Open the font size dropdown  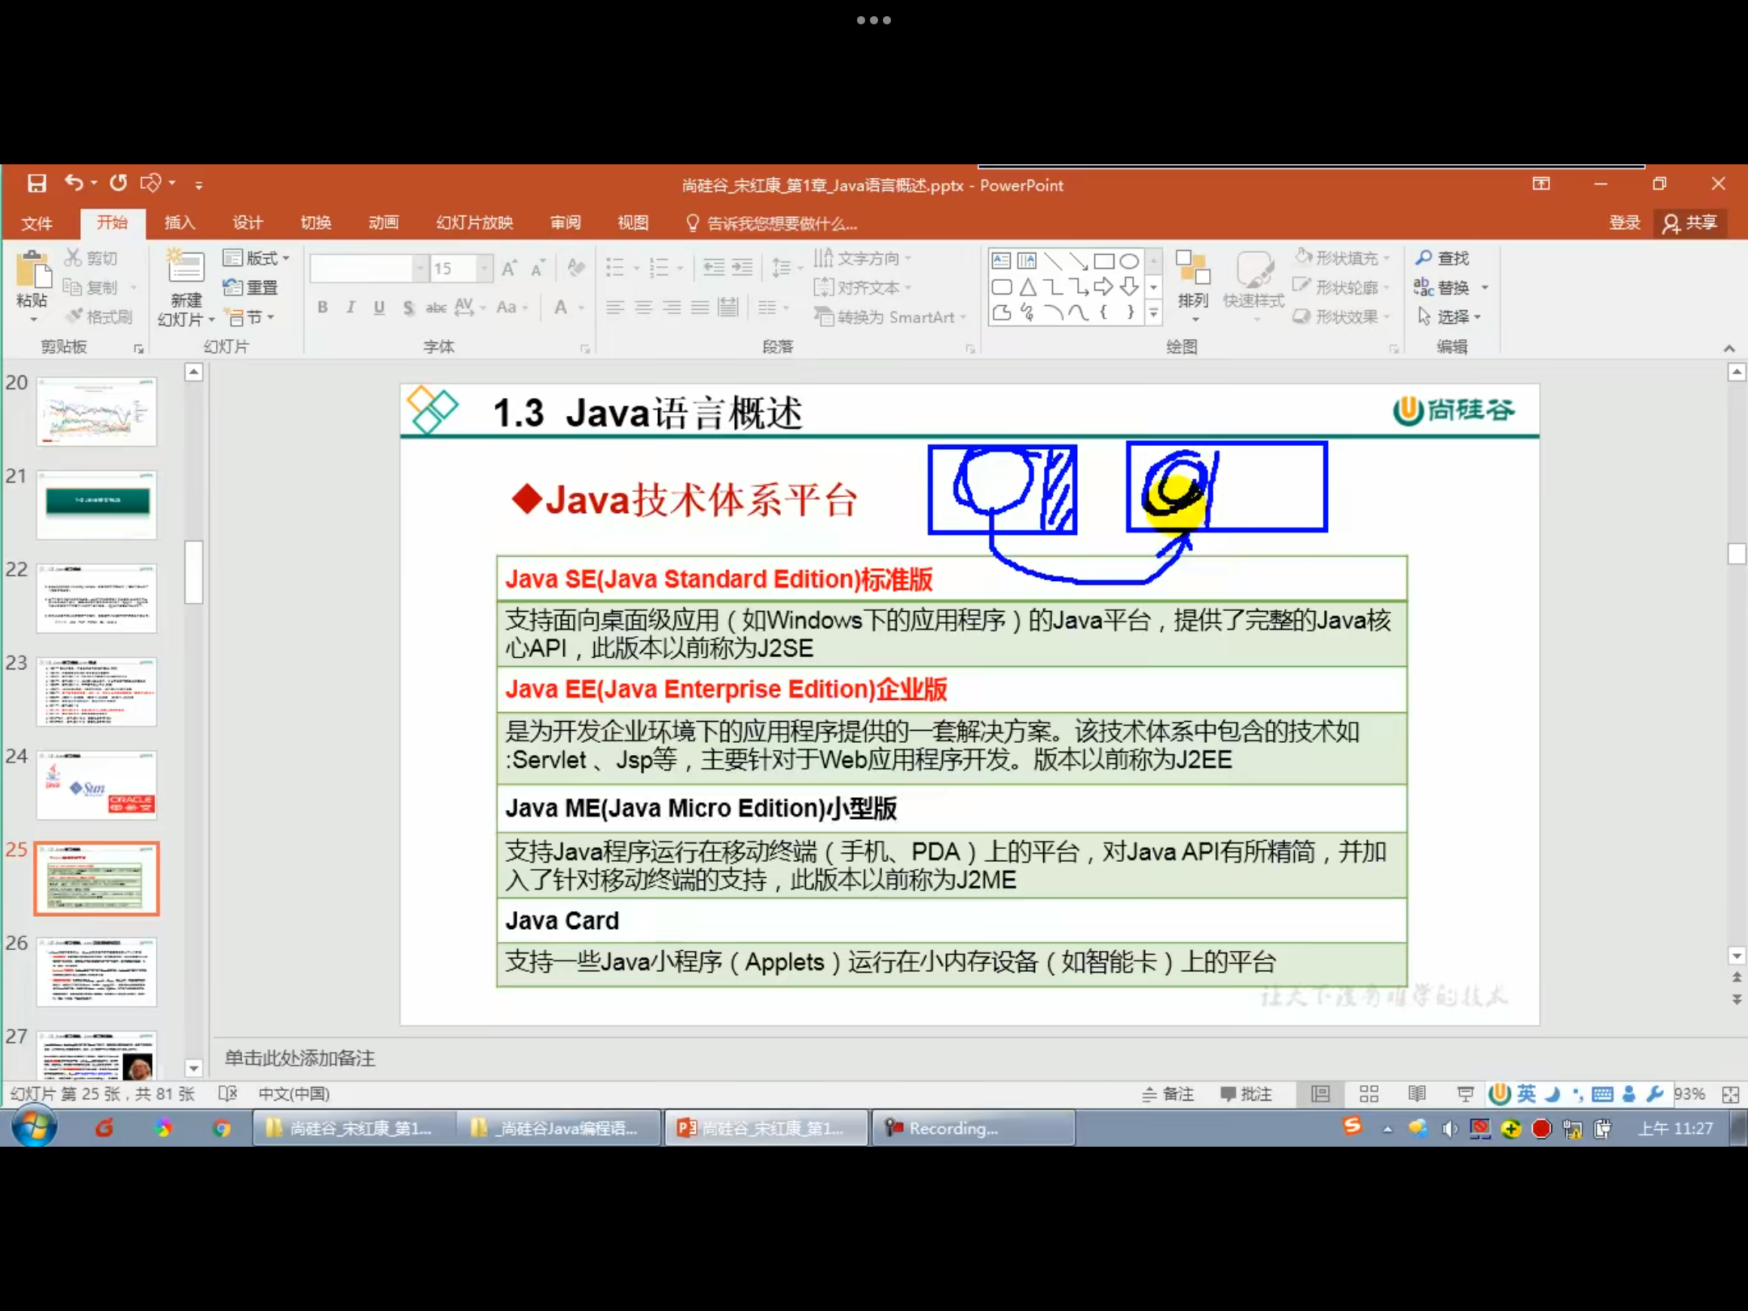pyautogui.click(x=482, y=268)
